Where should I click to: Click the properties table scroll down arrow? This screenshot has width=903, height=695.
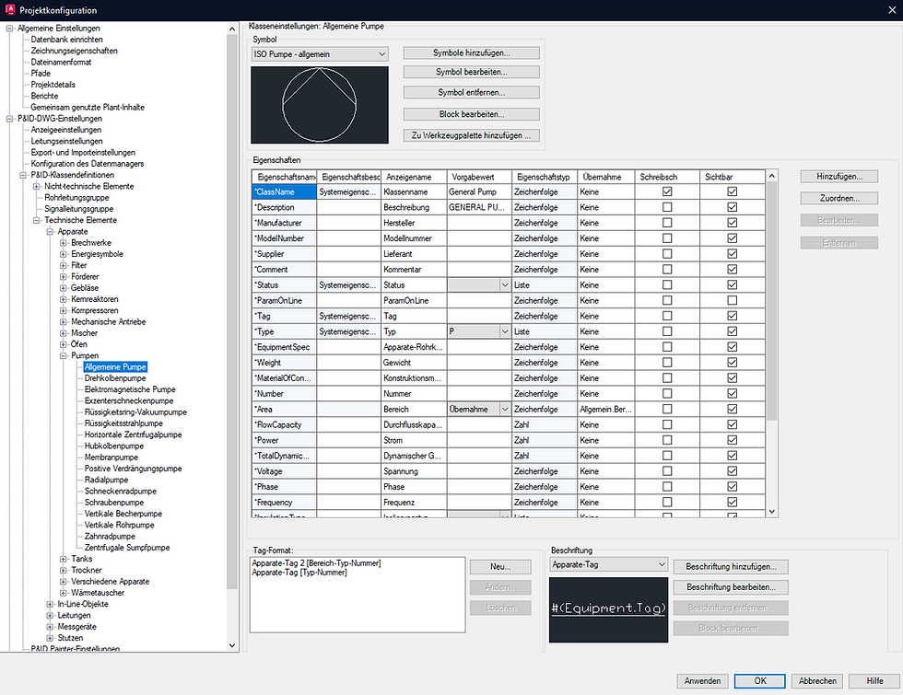pyautogui.click(x=772, y=511)
